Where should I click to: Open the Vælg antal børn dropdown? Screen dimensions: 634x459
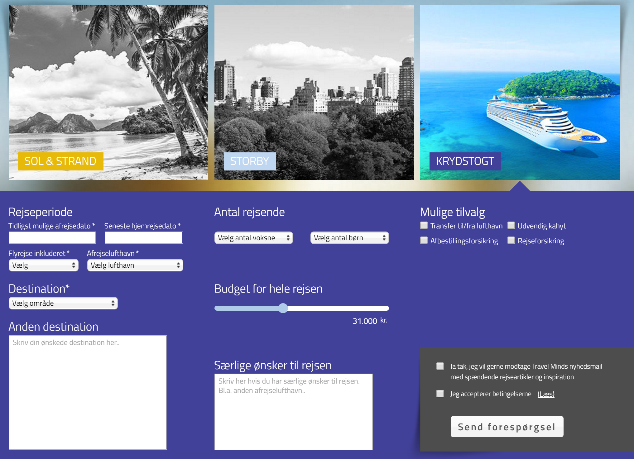pyautogui.click(x=349, y=238)
